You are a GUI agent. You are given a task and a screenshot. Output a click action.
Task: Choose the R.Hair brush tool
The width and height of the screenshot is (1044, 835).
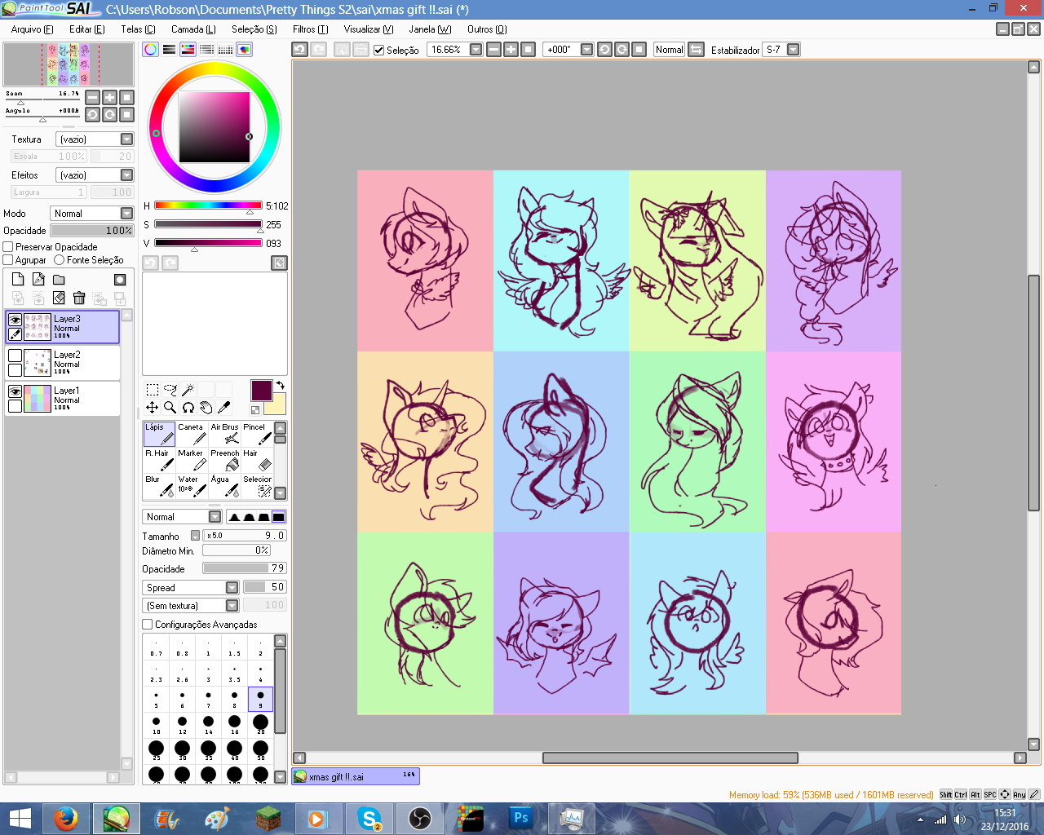[x=159, y=460]
